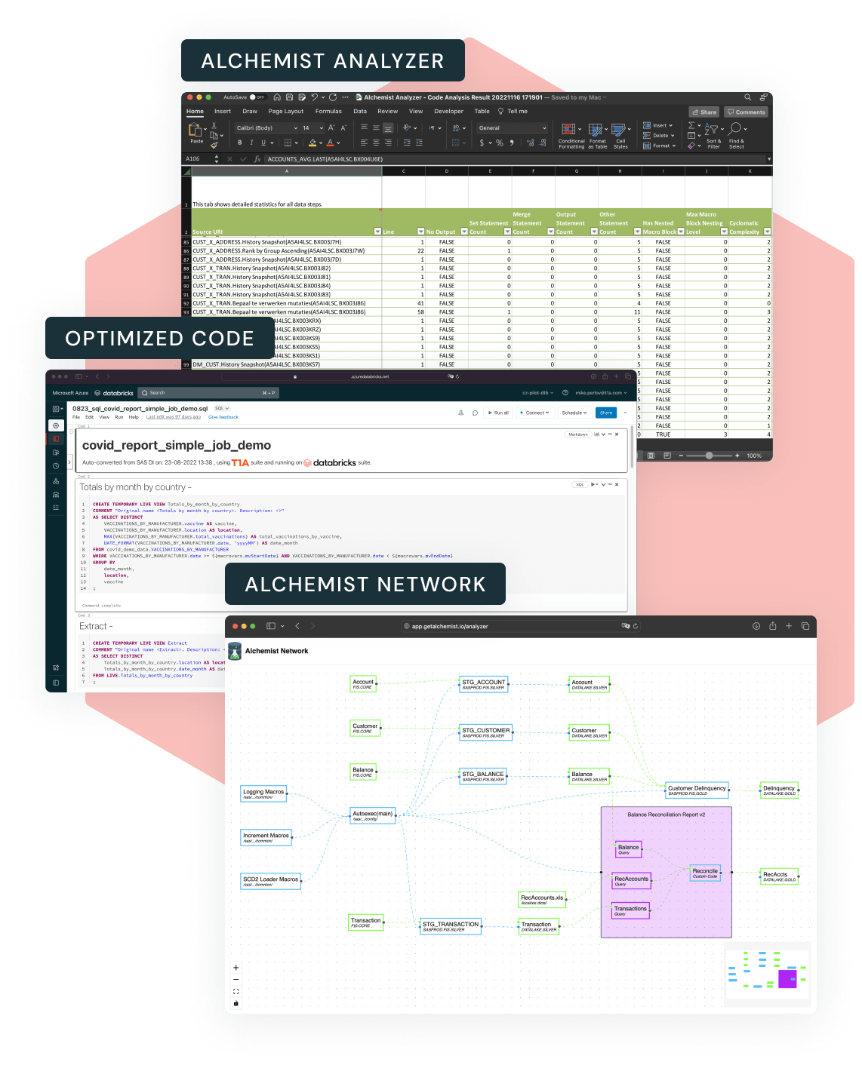Click the Give feedback link

[x=223, y=417]
